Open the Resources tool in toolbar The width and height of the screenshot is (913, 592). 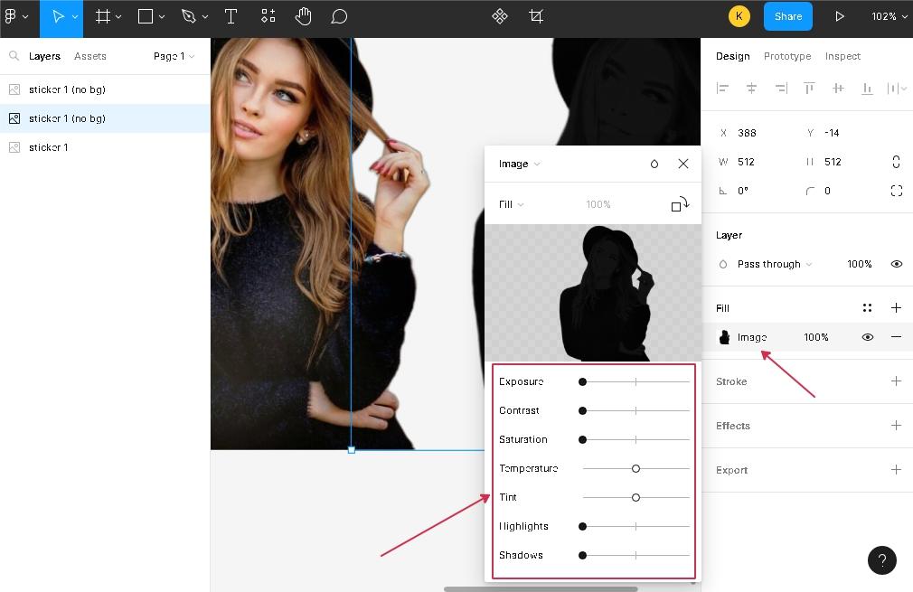click(268, 16)
